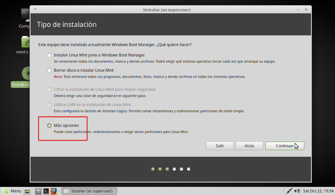This screenshot has height=195, width=335.
Task: Toggle the Utilizar LVM checkbox
Action: coord(49,105)
